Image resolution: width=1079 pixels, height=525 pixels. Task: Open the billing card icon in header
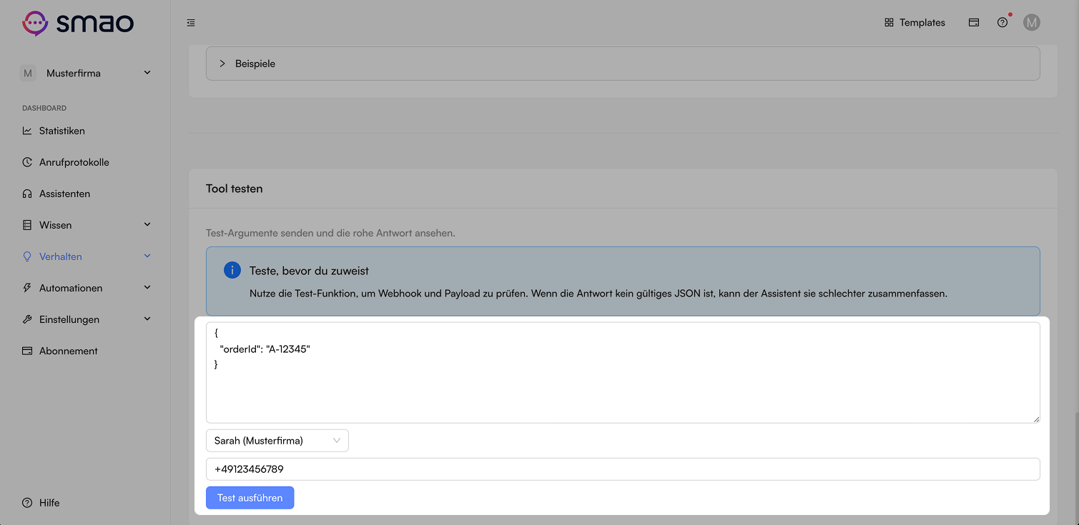click(973, 23)
